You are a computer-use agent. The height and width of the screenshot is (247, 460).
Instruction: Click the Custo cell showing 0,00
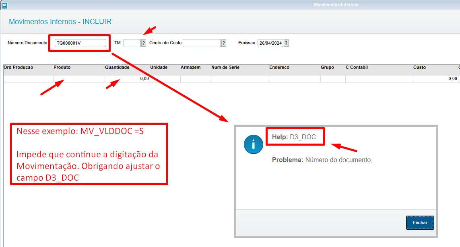pos(435,78)
